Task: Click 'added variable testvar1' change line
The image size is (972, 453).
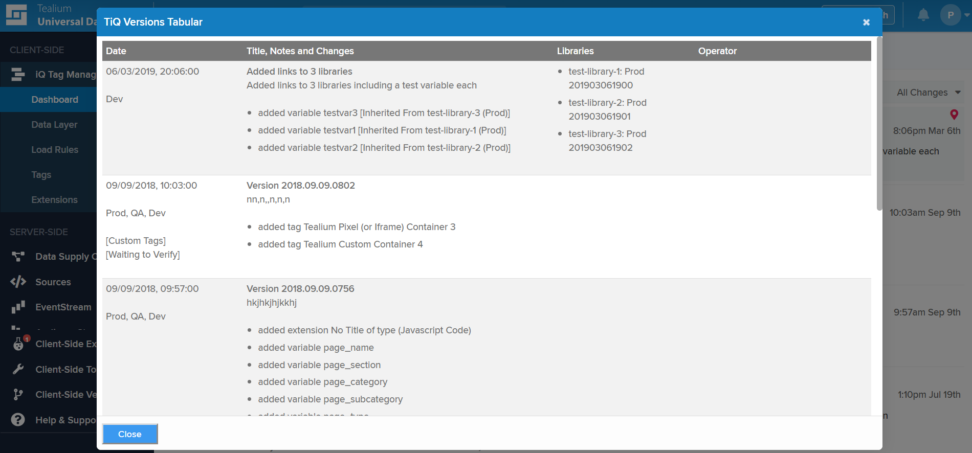Action: coord(382,130)
